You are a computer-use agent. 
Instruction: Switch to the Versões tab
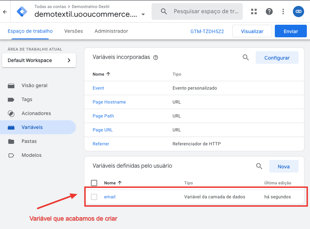point(73,31)
